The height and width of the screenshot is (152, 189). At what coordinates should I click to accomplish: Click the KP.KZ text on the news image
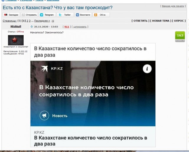(57, 69)
